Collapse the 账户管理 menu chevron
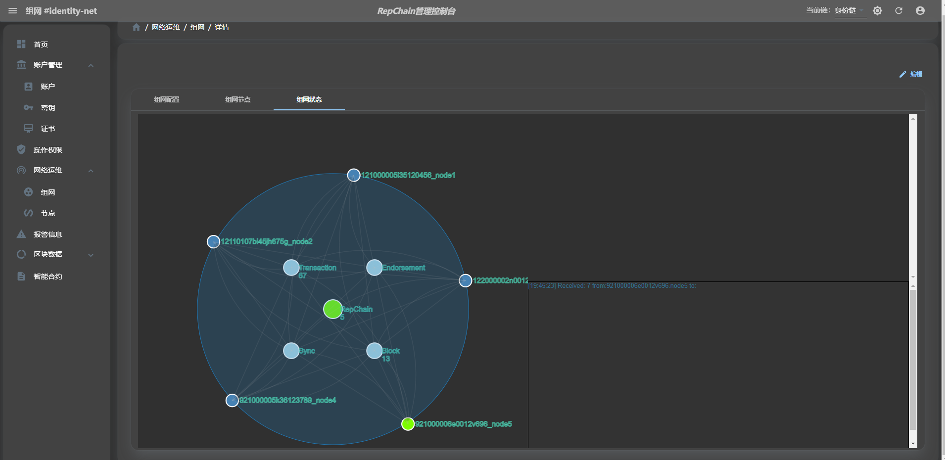 coord(91,65)
